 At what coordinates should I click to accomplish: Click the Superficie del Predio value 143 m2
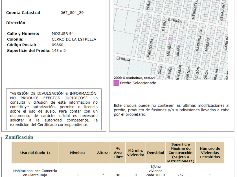(x=59, y=51)
